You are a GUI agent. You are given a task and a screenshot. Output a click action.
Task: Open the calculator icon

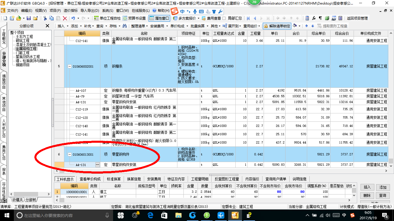(x=307, y=18)
